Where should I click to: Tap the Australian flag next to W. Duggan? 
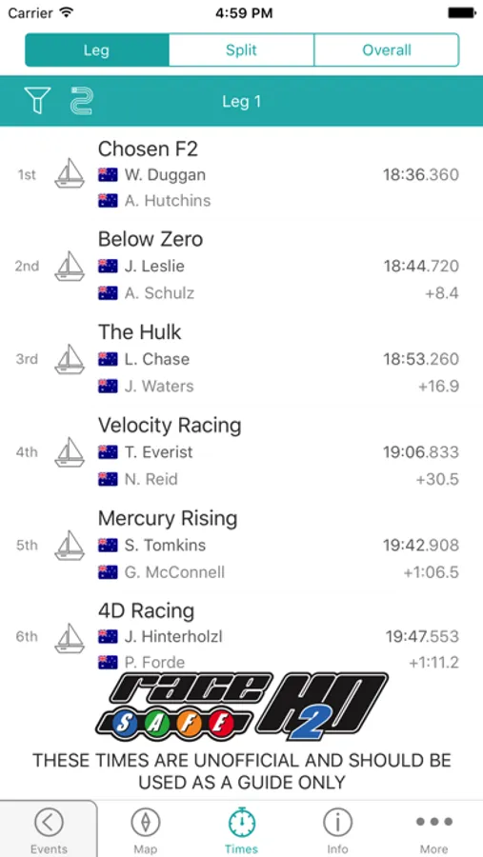[x=108, y=175]
